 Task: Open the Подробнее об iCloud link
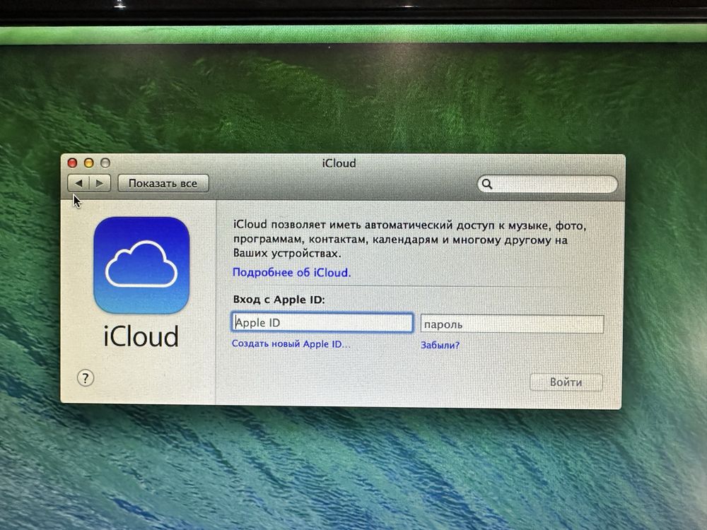click(x=291, y=273)
